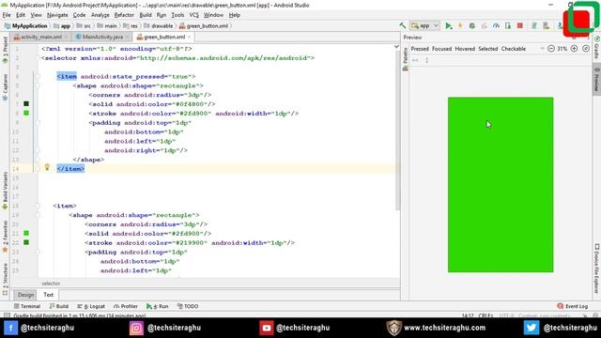
Task: Close the activity_main.xml tab
Action: tap(66, 37)
